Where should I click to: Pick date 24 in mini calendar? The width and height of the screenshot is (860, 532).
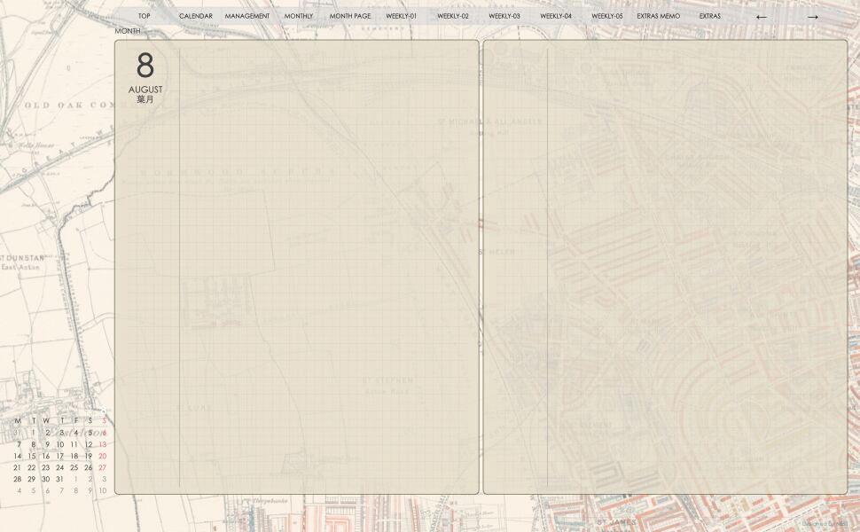(59, 467)
